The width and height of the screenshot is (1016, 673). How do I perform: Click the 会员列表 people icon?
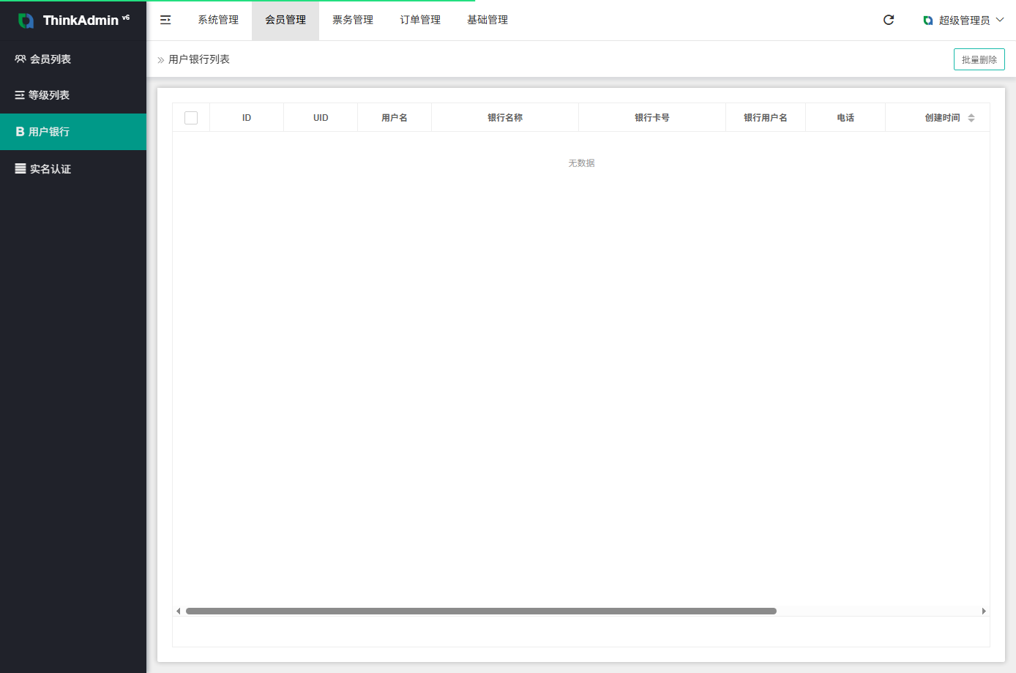pyautogui.click(x=20, y=59)
